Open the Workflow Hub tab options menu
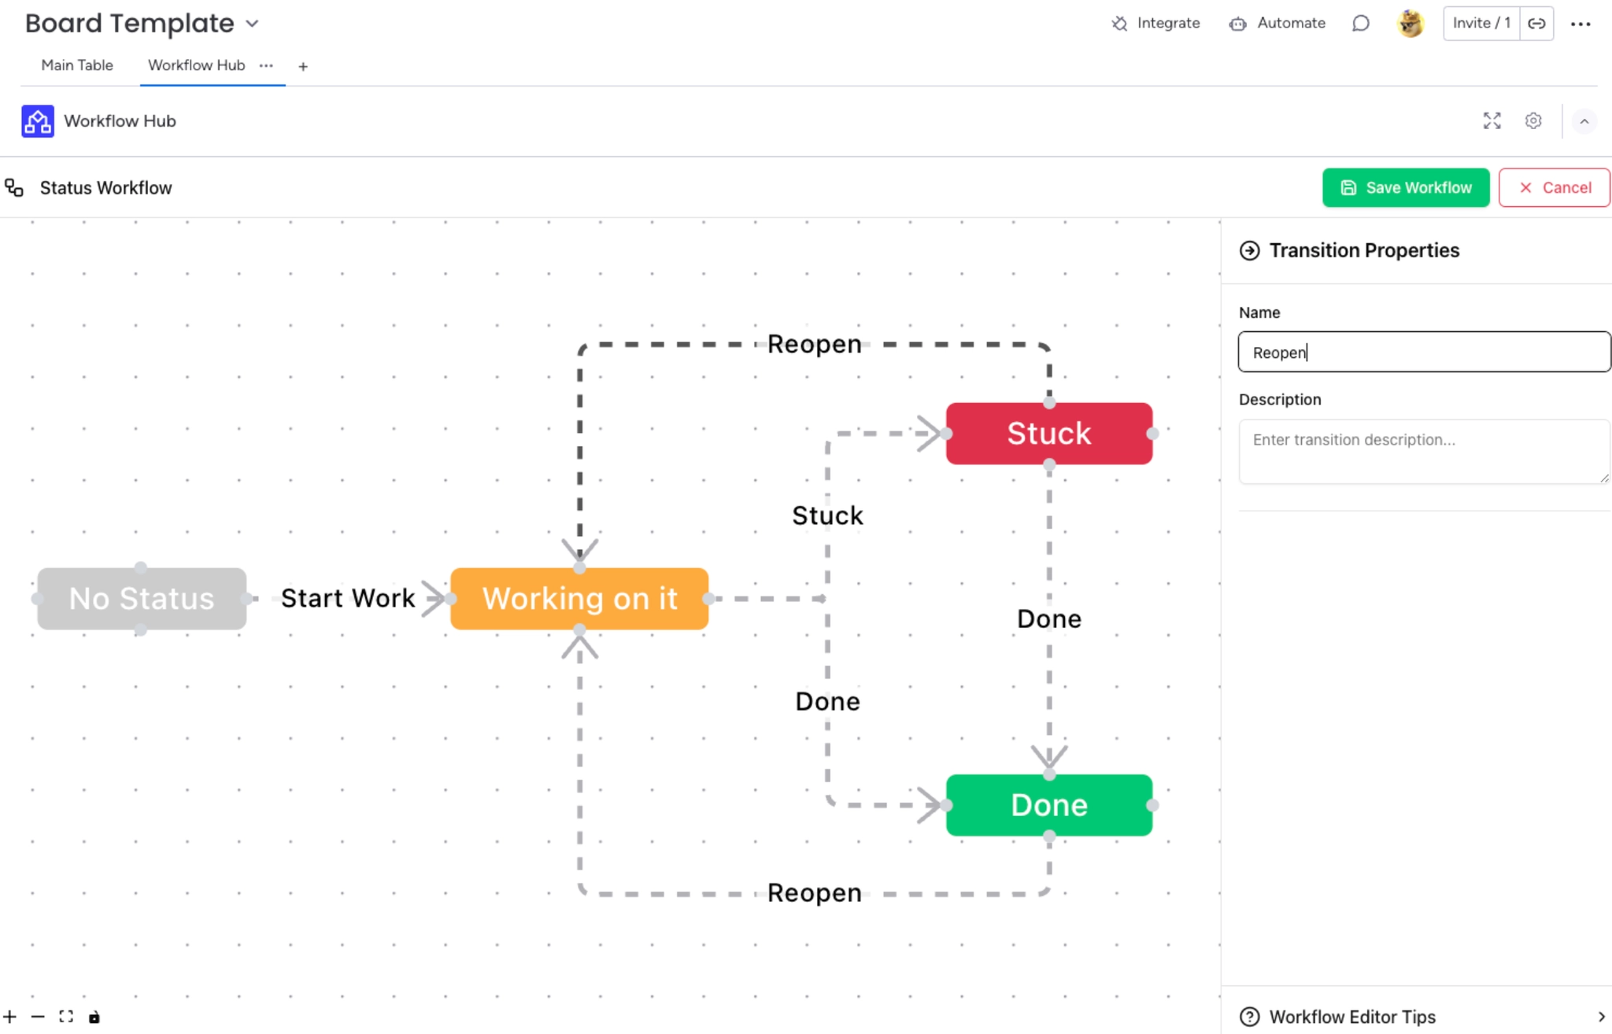This screenshot has height=1034, width=1612. tap(266, 66)
